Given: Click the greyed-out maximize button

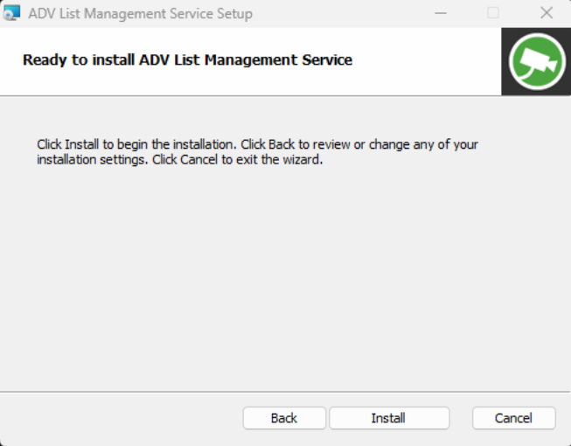Looking at the screenshot, I should [x=493, y=13].
